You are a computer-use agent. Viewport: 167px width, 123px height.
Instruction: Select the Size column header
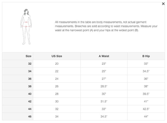pyautogui.click(x=28, y=56)
